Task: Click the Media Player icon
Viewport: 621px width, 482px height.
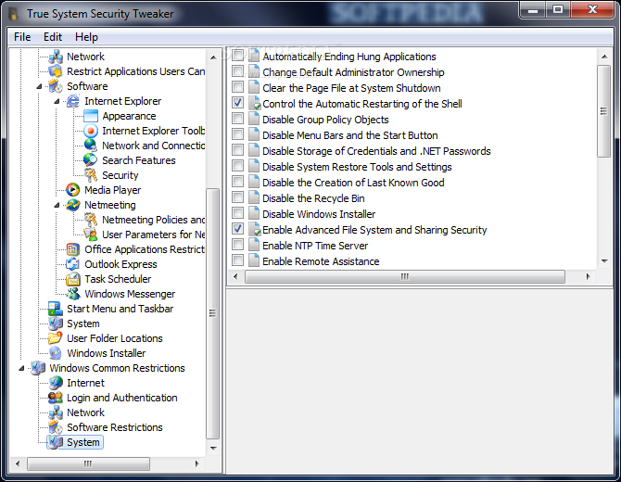Action: (x=73, y=190)
